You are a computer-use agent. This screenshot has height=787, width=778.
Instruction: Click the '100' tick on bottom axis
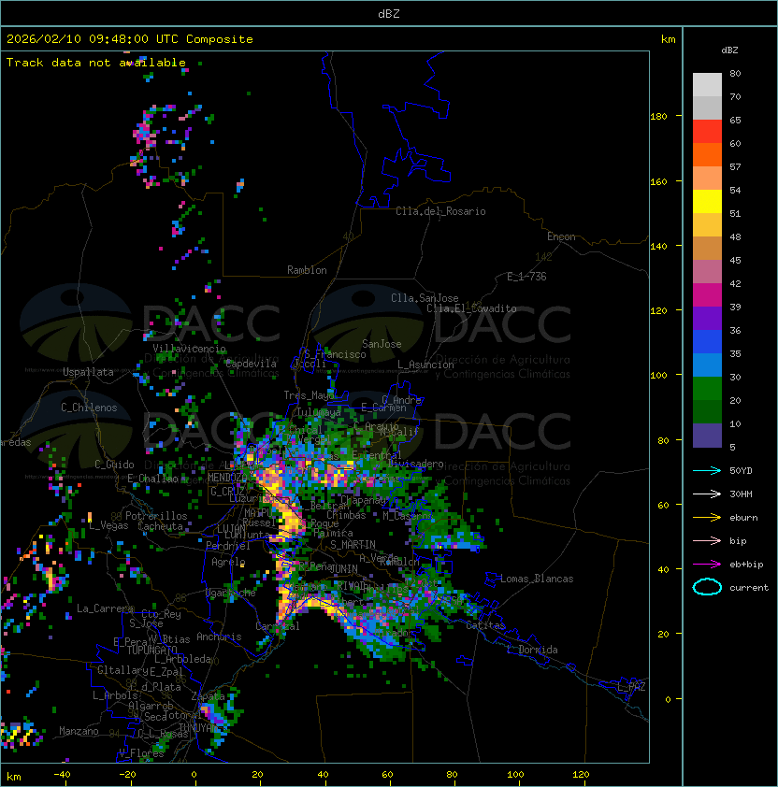click(516, 775)
